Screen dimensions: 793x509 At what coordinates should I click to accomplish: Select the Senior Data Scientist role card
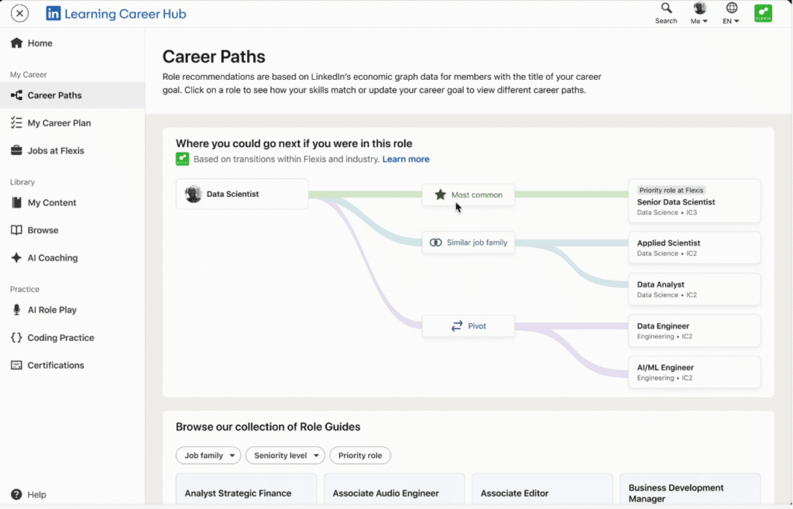(694, 201)
